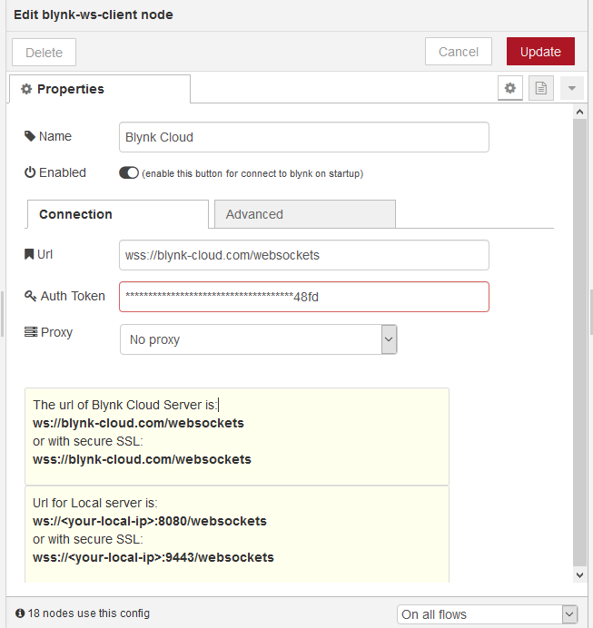Click the Properties gear icon
The height and width of the screenshot is (628, 593).
[26, 89]
